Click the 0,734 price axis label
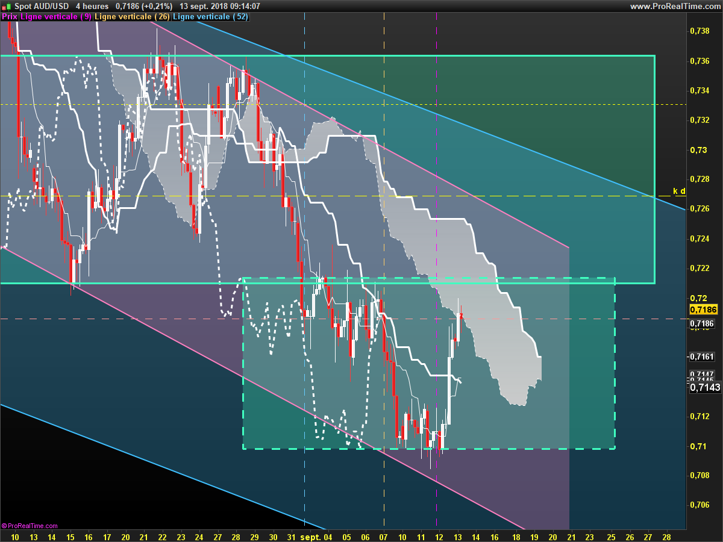723x542 pixels. tap(699, 90)
